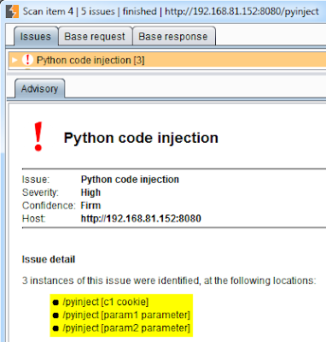Click the Confidence value Firm

(x=90, y=205)
